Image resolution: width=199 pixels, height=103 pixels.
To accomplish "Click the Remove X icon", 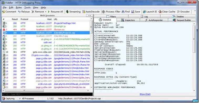I will coord(33,12).
